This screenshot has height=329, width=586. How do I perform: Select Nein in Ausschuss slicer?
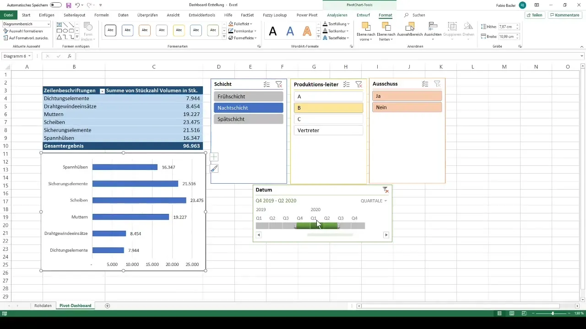[407, 107]
